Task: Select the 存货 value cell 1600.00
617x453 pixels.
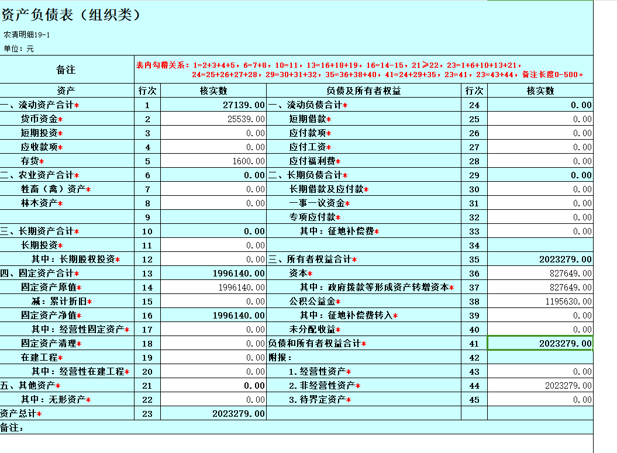Action: tap(213, 161)
